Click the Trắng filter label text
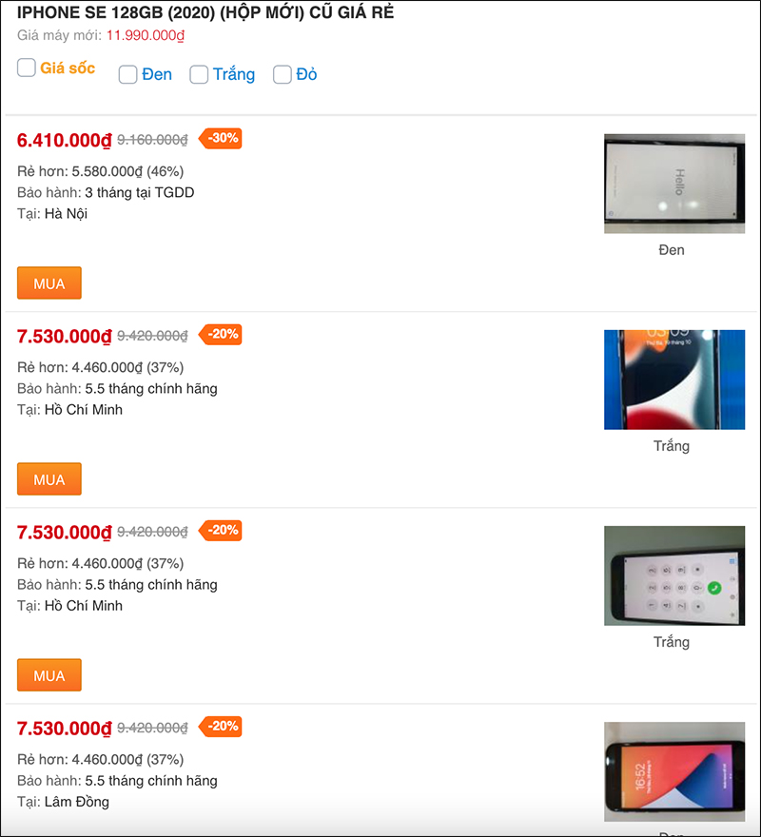Screen dimensions: 761x837 234,74
